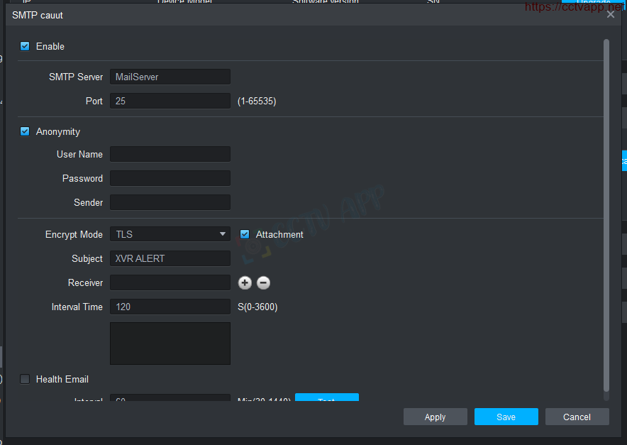Edit the Subject field XVR ALERT
Viewport: 627px width, 445px height.
[170, 258]
